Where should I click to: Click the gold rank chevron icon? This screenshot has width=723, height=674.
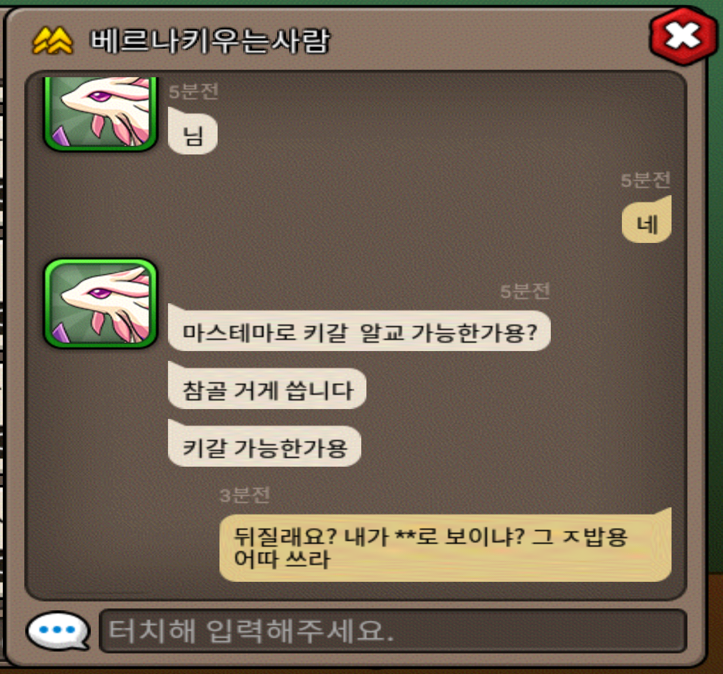52,41
